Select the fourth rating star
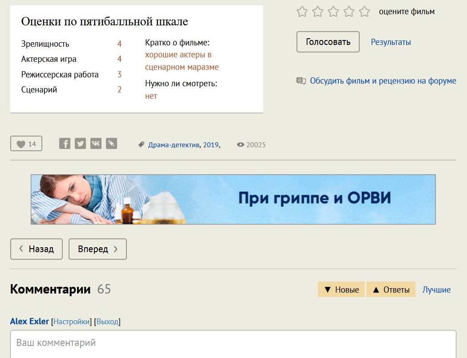Image resolution: width=467 pixels, height=358 pixels. pos(349,12)
